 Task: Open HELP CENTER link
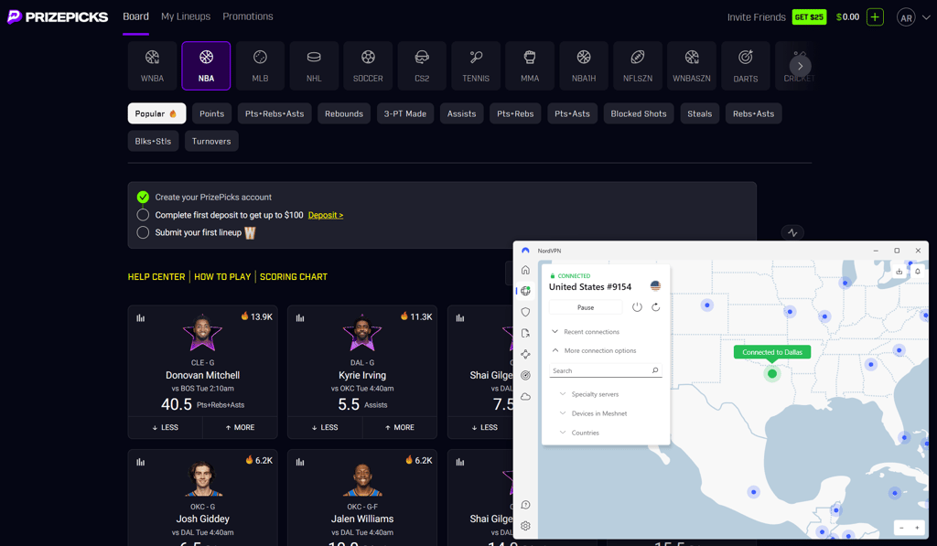coord(156,276)
